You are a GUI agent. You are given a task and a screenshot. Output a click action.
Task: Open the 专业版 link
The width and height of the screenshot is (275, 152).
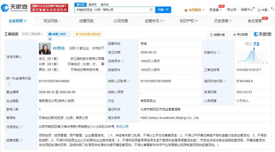232,10
